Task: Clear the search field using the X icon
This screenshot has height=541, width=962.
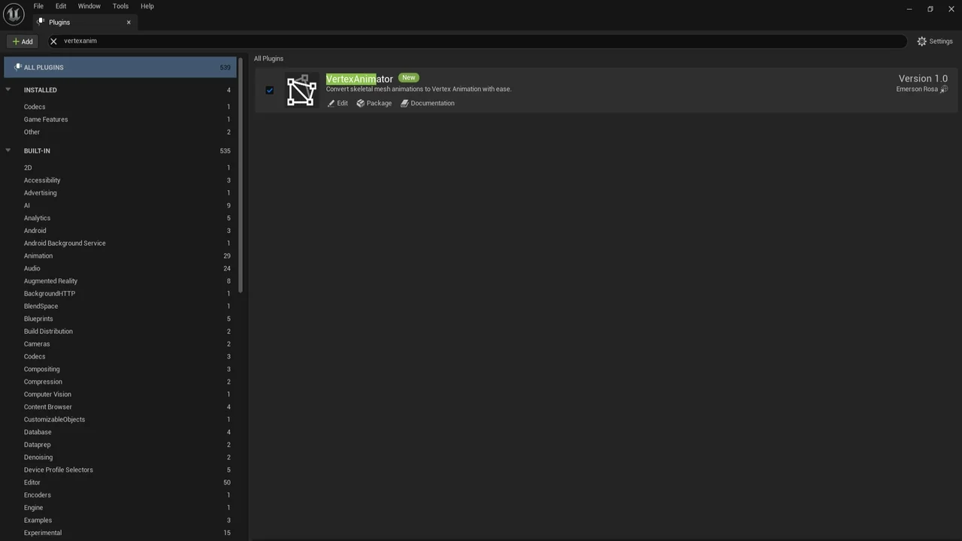Action: [53, 41]
